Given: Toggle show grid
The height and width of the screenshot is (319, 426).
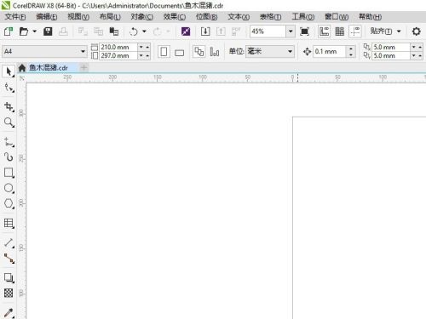Looking at the screenshot, I should [x=340, y=31].
